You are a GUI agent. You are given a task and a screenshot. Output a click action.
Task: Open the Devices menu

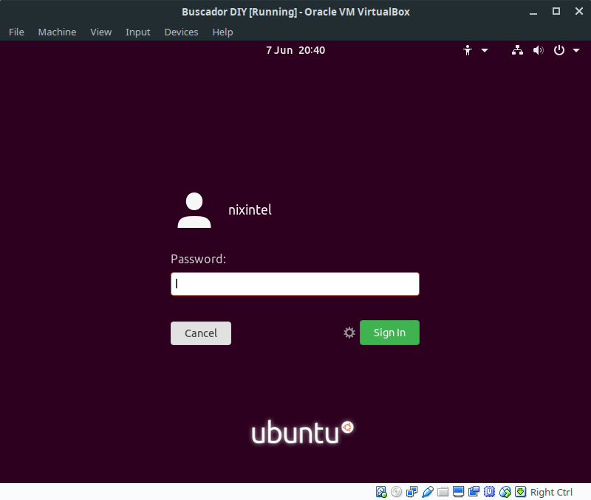[181, 32]
